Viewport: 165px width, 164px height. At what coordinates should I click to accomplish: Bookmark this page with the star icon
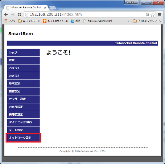(153, 15)
